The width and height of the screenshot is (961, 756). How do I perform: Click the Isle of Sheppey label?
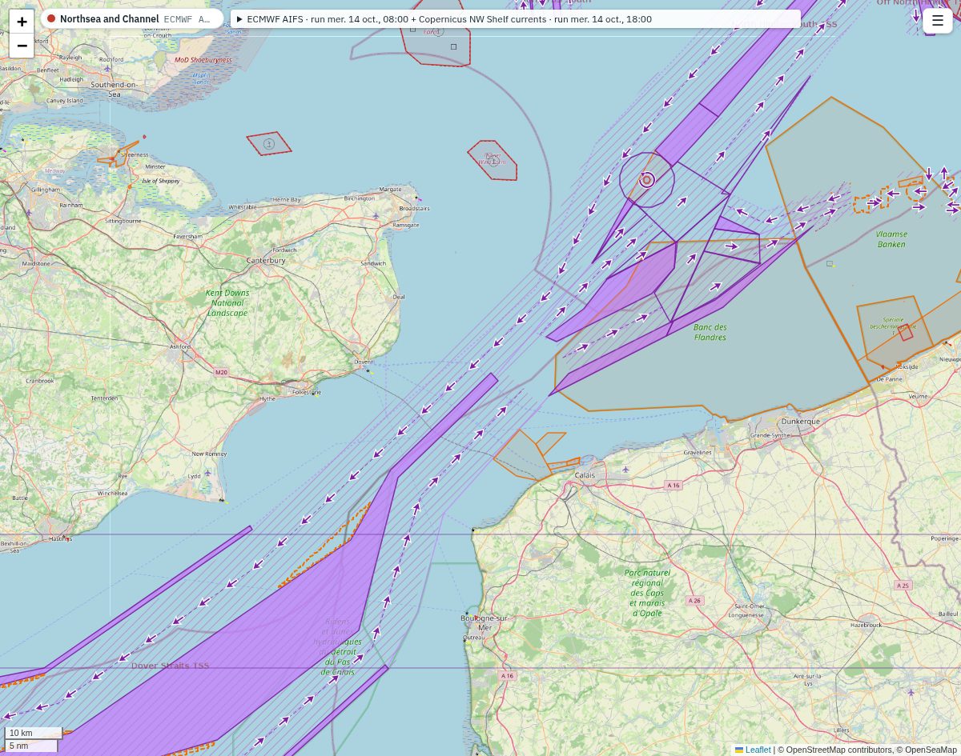click(161, 181)
